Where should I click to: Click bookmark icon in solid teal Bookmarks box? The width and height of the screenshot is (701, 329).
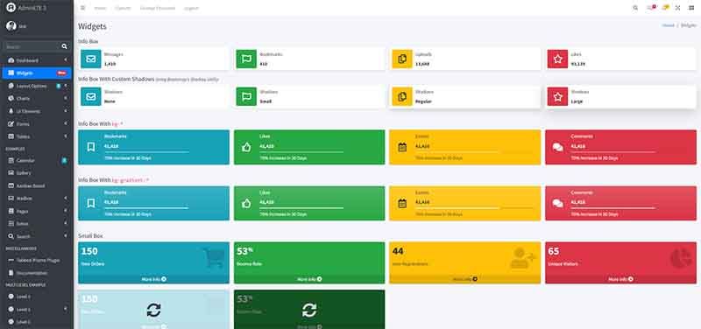(x=91, y=147)
